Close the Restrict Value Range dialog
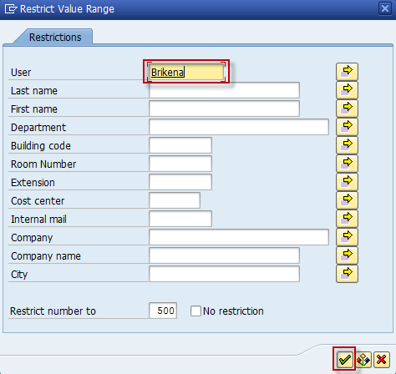The image size is (396, 374). (x=385, y=8)
